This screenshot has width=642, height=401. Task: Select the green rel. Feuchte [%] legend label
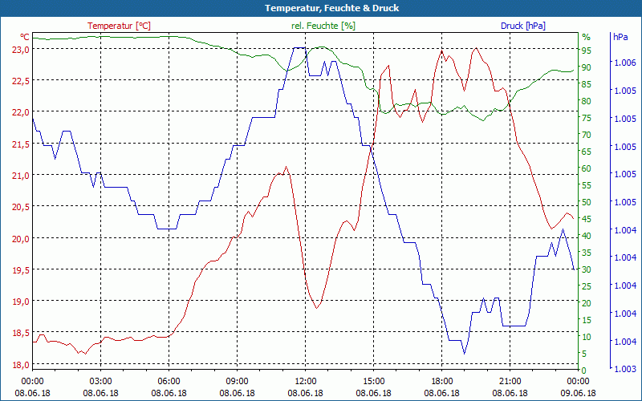[323, 26]
